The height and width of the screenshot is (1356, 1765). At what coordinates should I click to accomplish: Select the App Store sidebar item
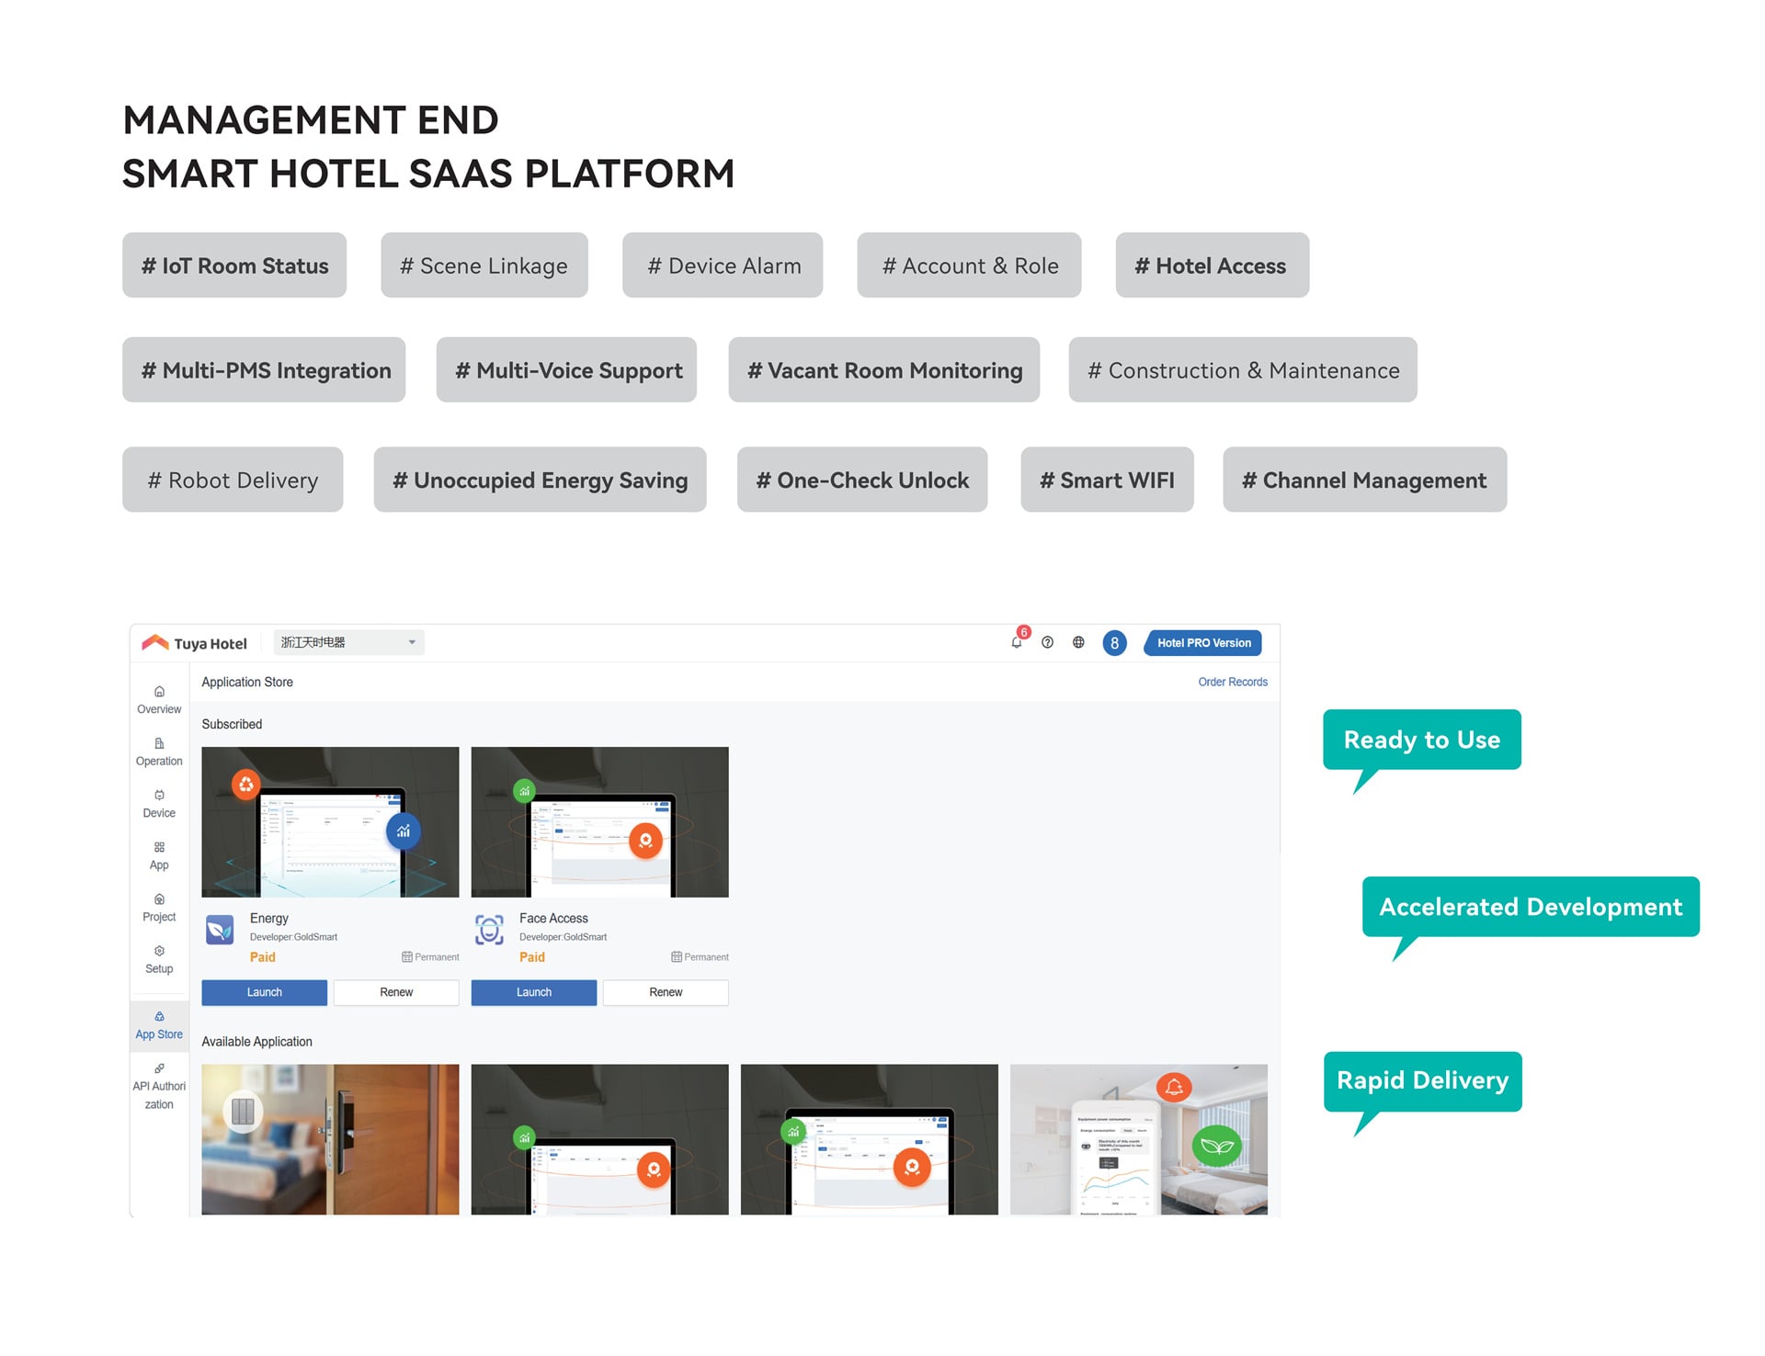(x=159, y=1025)
